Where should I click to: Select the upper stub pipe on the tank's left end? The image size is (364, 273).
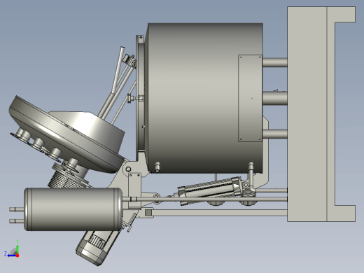coord(17,209)
